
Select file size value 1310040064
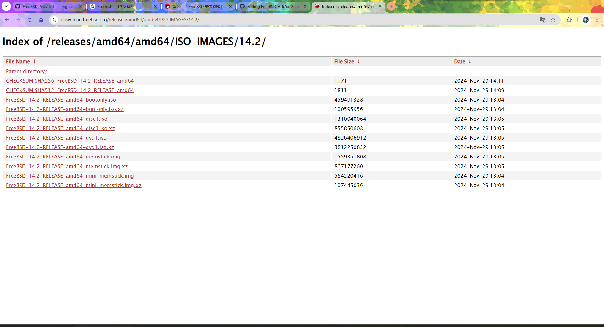(x=350, y=119)
